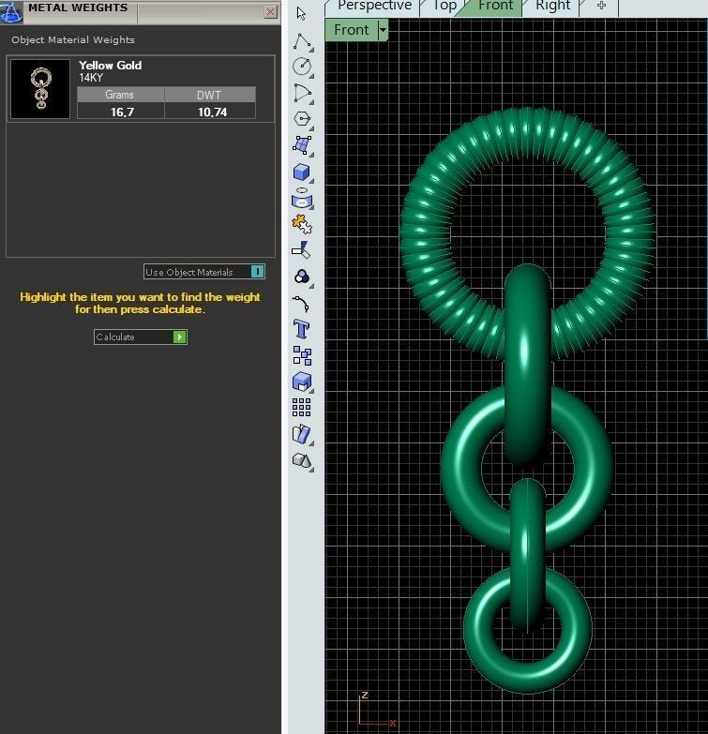708x734 pixels.
Task: Select the cone and box solids tool
Action: tap(303, 460)
